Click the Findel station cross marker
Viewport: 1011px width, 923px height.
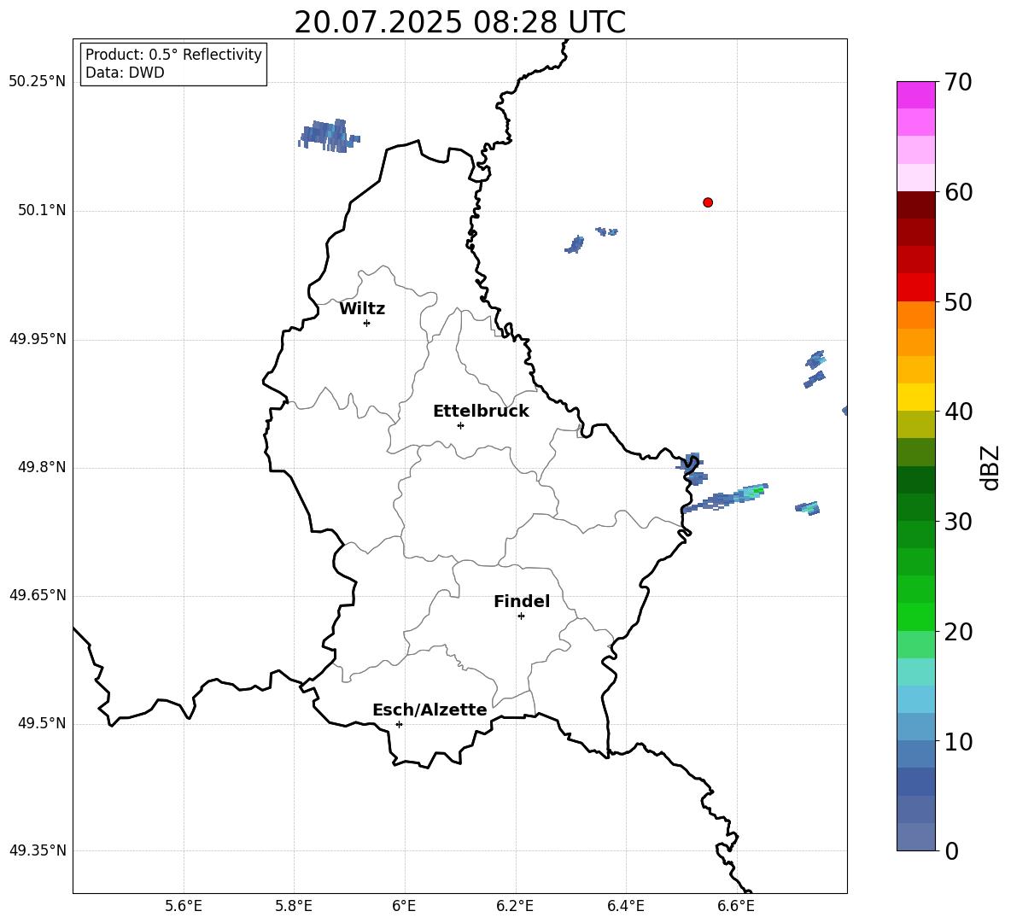pyautogui.click(x=521, y=616)
